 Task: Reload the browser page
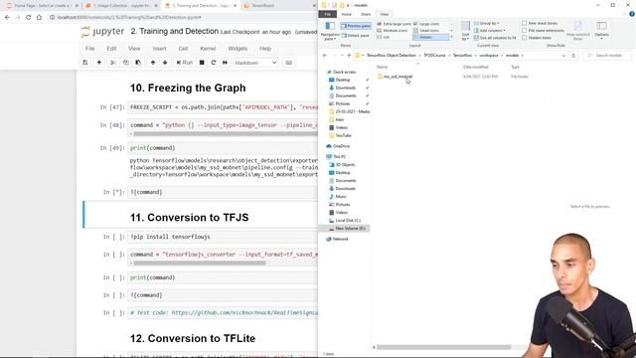click(28, 18)
